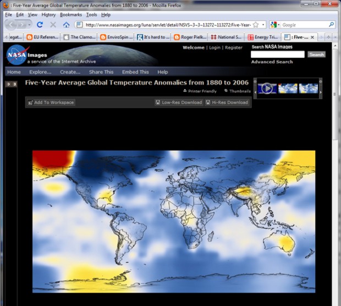The image size is (341, 306).
Task: Click the NASA Images Search button
Action: point(316,54)
